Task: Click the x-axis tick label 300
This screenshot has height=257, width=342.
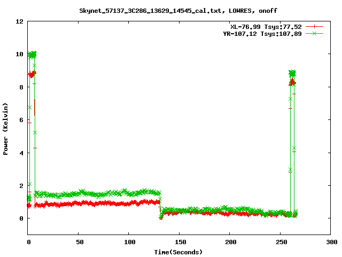Action: (x=332, y=242)
